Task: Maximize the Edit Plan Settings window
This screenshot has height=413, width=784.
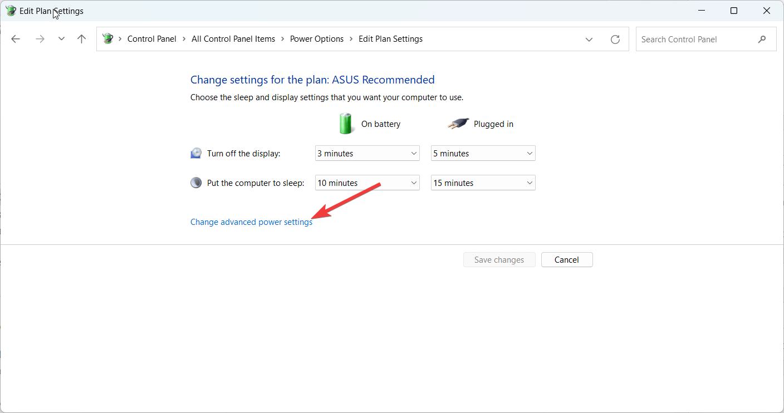Action: [734, 11]
